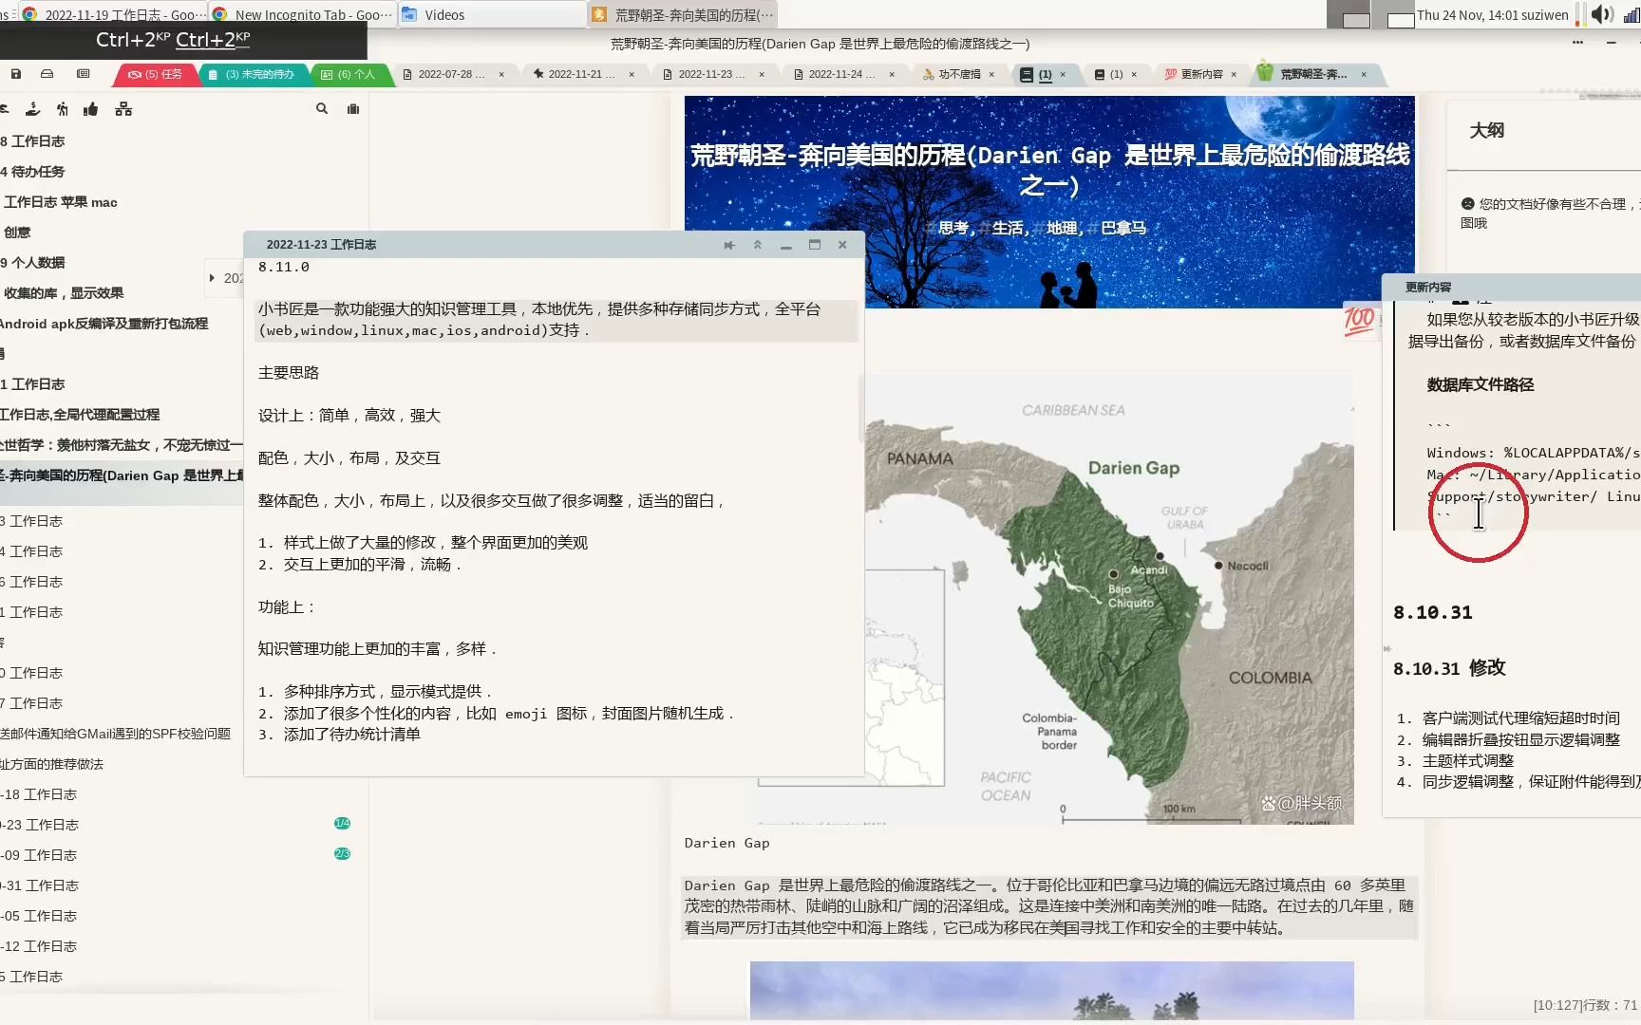Open the three-dots window menu at top right
Screen dimensions: 1641x1025
[x=1577, y=43]
